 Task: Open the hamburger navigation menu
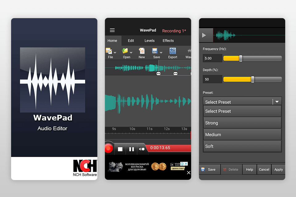pos(112,30)
